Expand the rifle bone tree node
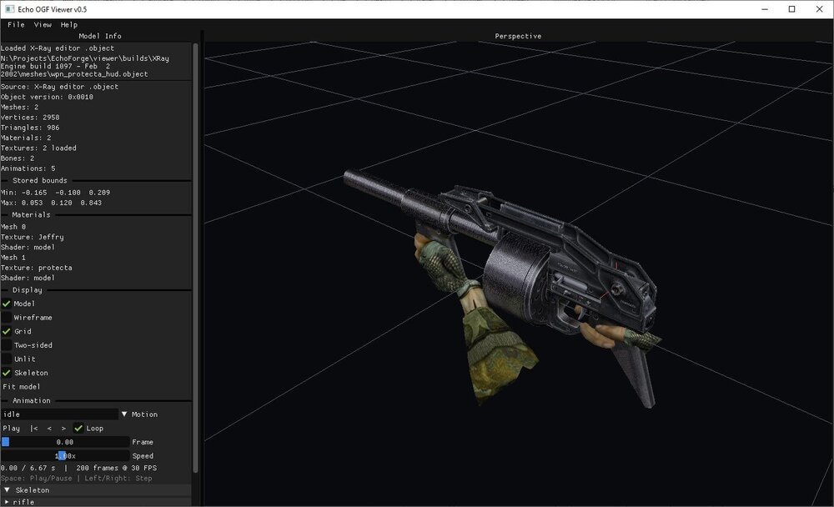Viewport: 834px width, 507px height. [7, 502]
